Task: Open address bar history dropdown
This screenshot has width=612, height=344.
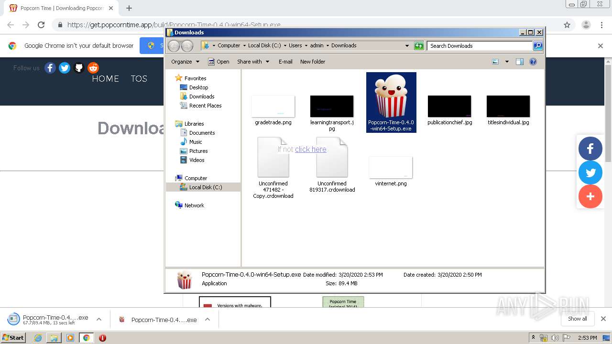Action: coord(407,46)
